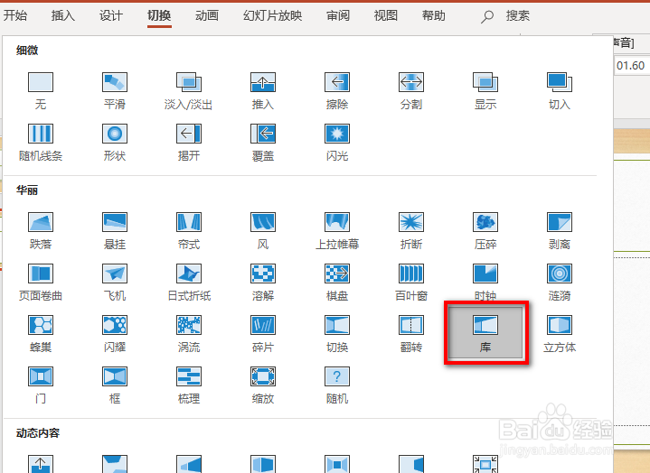The height and width of the screenshot is (473, 650).
Task: Apply the 随机线条 random bars transition
Action: coord(40,143)
